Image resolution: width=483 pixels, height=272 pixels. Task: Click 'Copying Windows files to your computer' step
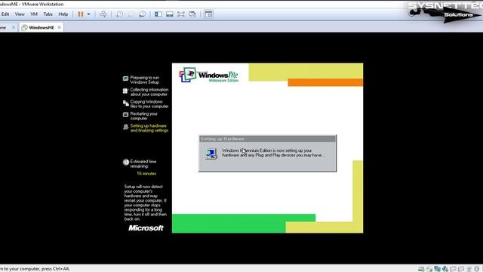149,104
